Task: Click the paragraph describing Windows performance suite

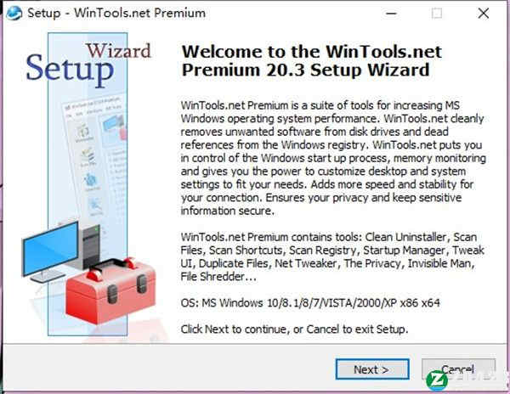Action: coord(333,158)
